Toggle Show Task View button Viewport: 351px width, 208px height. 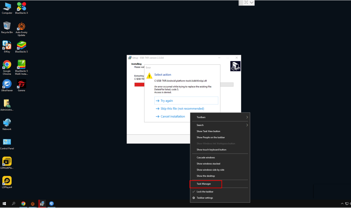coord(208,131)
